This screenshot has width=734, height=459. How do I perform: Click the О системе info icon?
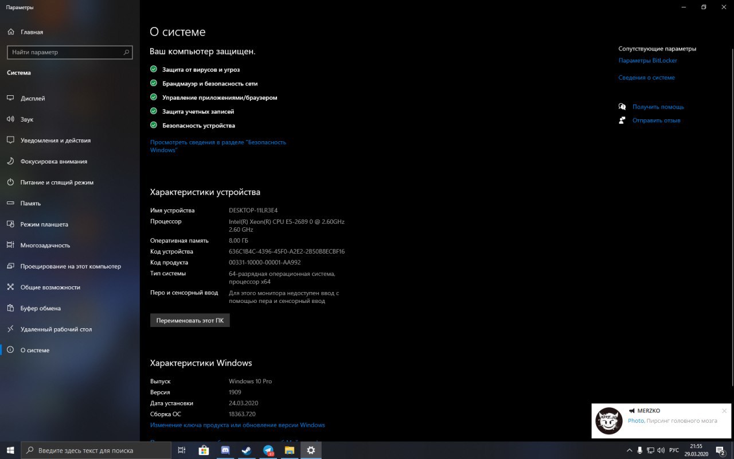point(10,350)
